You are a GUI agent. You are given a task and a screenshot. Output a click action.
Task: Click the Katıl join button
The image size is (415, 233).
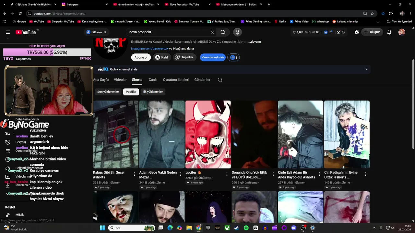pos(162,57)
